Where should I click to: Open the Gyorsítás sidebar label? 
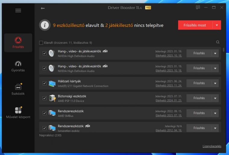tap(18, 70)
